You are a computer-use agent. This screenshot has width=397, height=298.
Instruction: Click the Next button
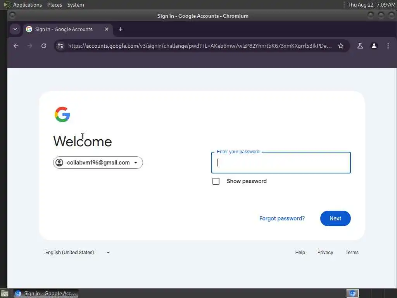pos(335,218)
